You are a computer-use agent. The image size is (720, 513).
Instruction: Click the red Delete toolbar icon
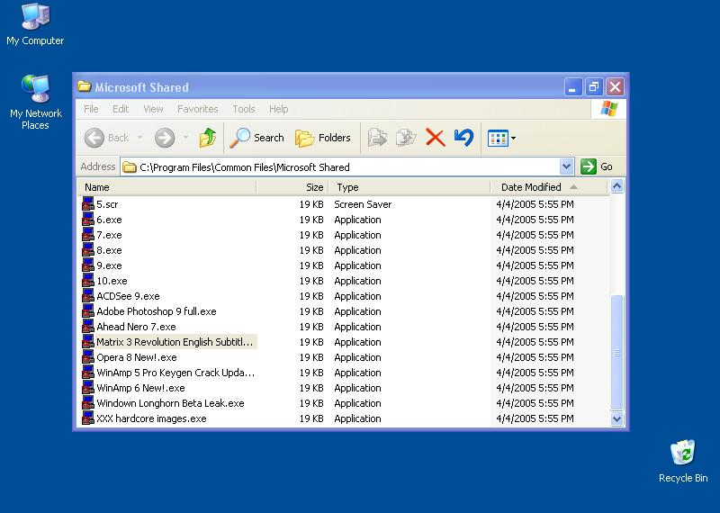(x=435, y=138)
